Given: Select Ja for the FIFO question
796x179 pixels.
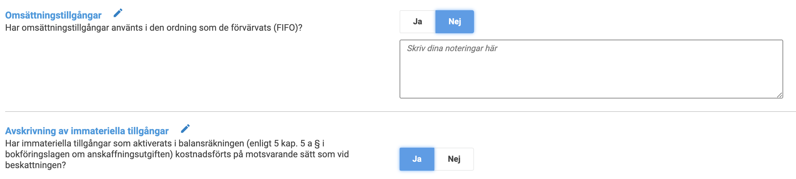Looking at the screenshot, I should [x=417, y=22].
